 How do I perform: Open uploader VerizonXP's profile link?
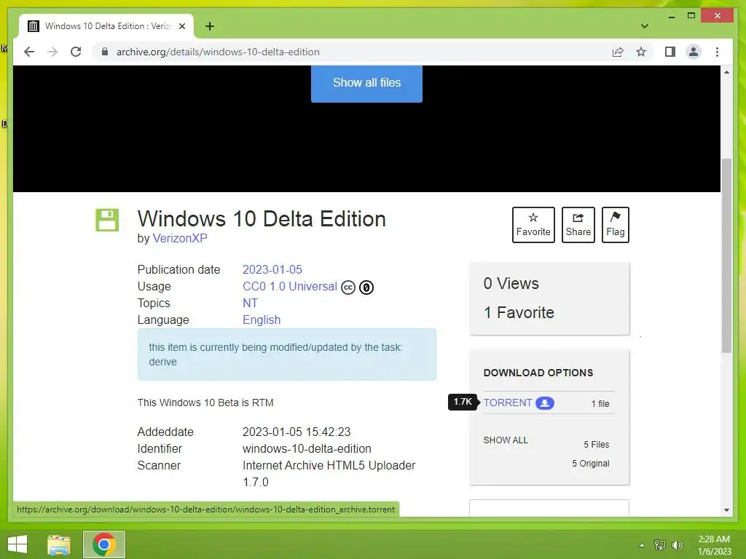pos(180,238)
